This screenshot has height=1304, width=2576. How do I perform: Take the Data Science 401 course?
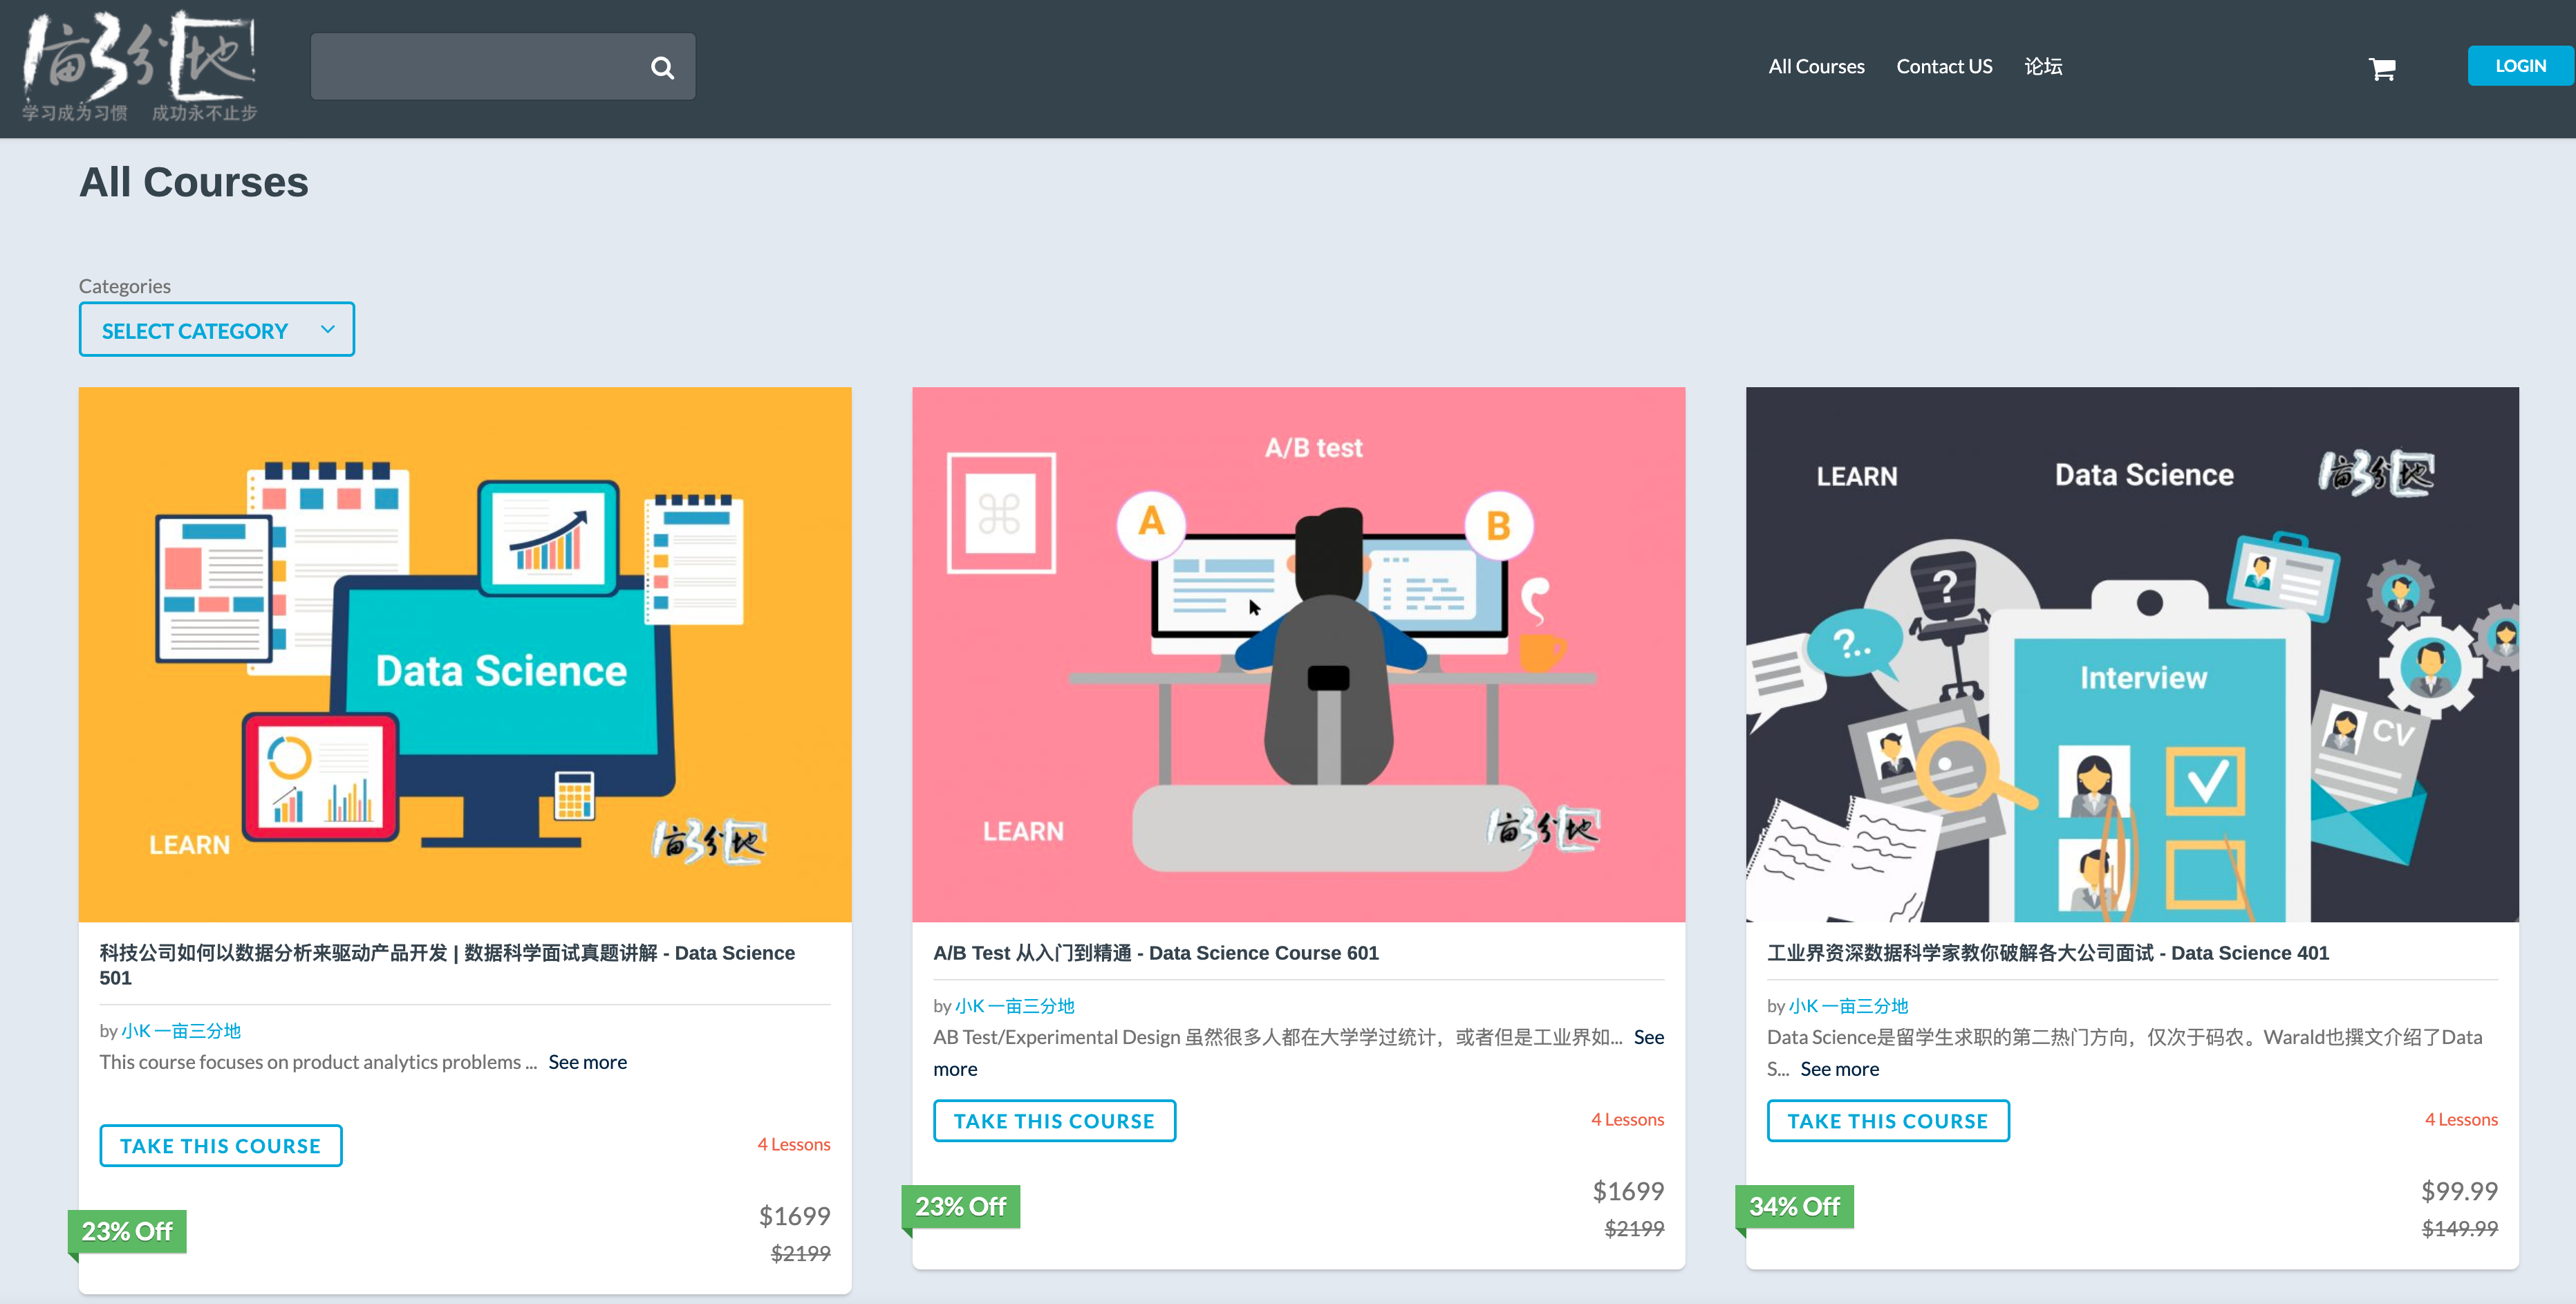1887,1121
